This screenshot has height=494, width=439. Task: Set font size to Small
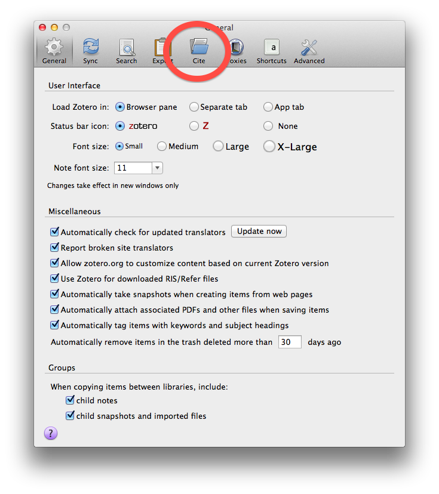[x=119, y=146]
